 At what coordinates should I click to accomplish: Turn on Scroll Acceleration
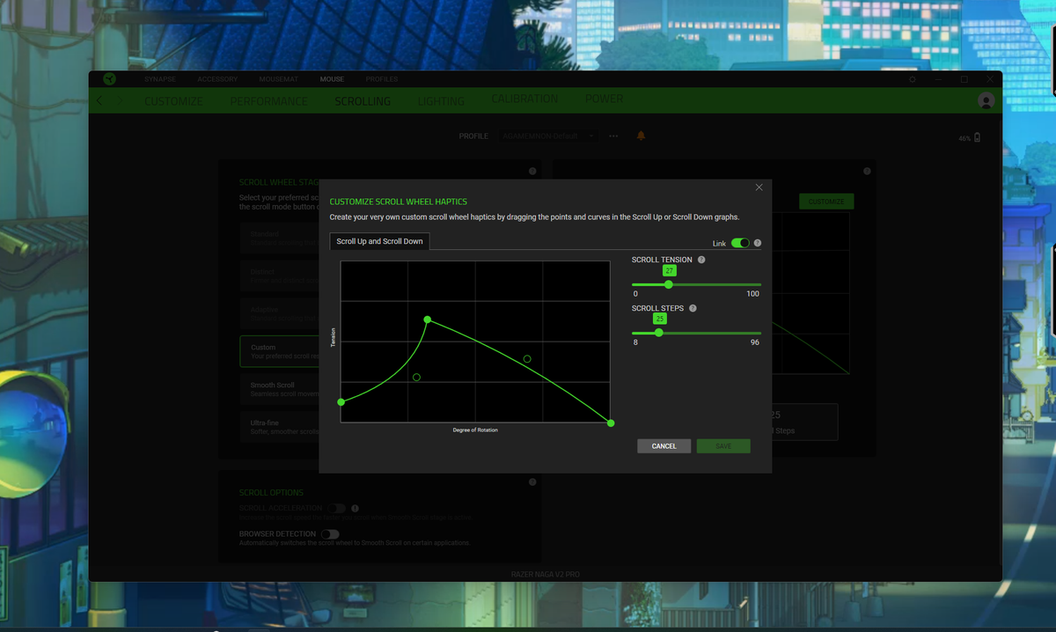(x=335, y=509)
